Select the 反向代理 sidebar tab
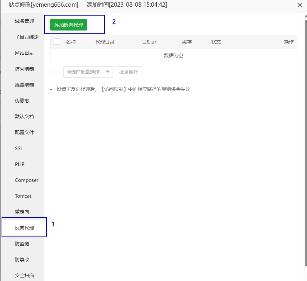The image size is (307, 281). point(24,228)
